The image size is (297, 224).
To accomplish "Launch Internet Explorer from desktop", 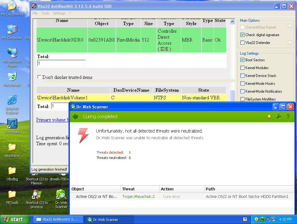I will [x=12, y=105].
